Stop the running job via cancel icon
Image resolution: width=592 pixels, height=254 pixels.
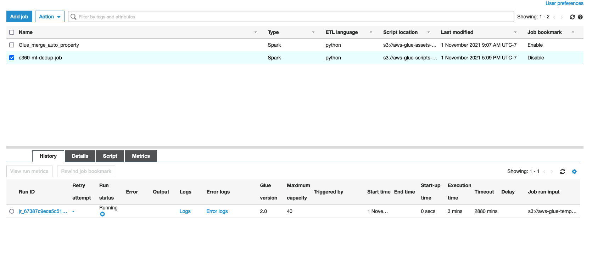click(102, 214)
